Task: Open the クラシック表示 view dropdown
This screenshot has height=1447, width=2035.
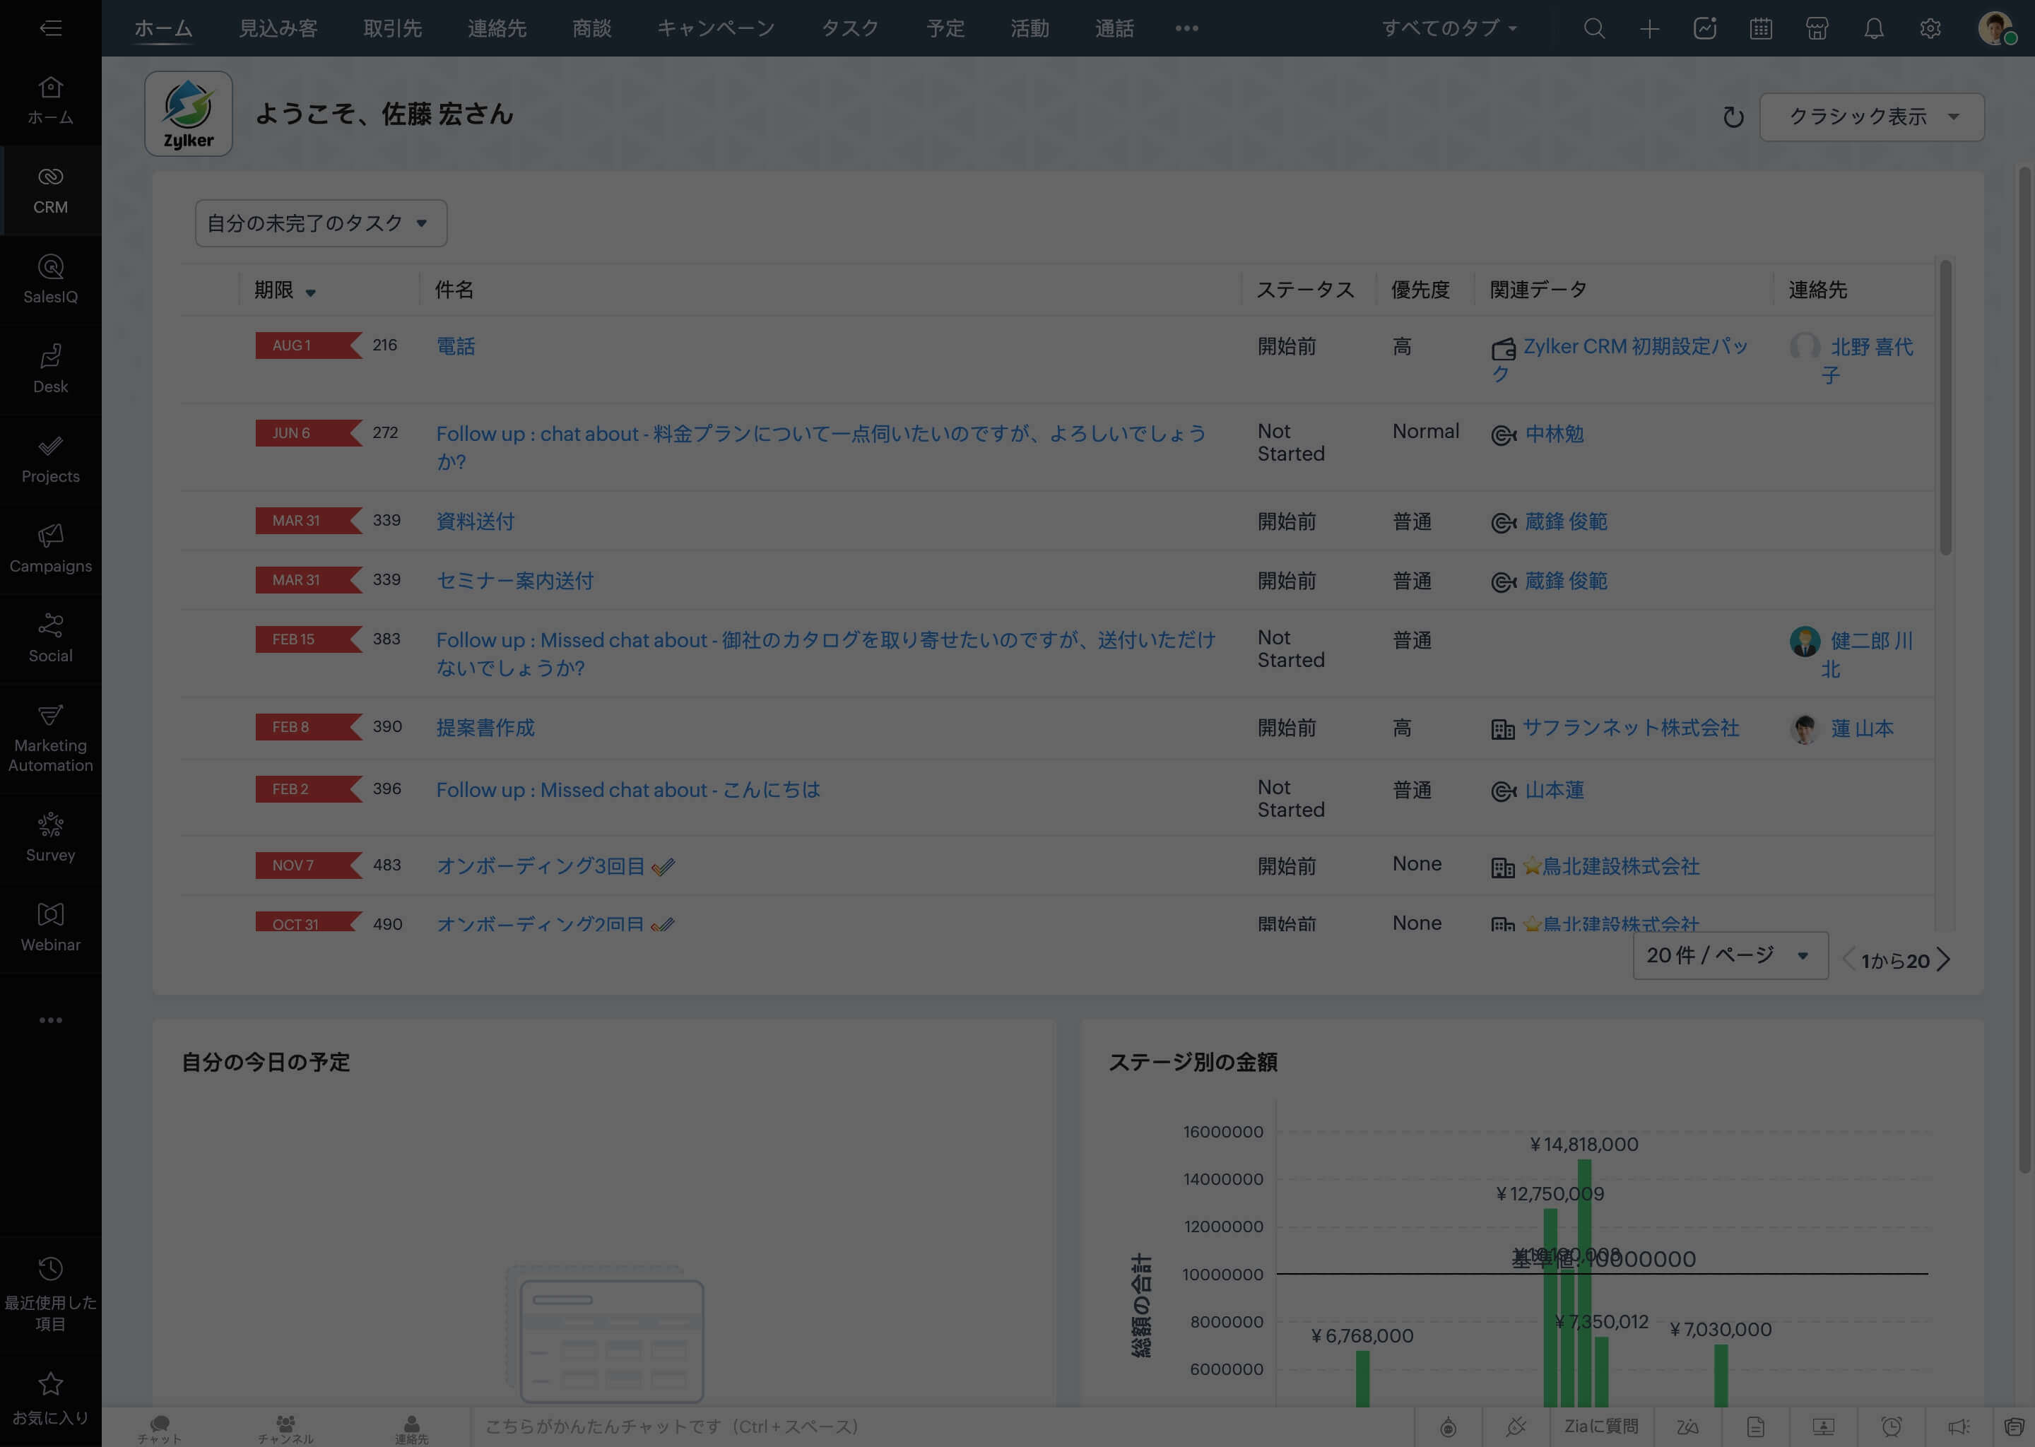Action: point(1871,117)
